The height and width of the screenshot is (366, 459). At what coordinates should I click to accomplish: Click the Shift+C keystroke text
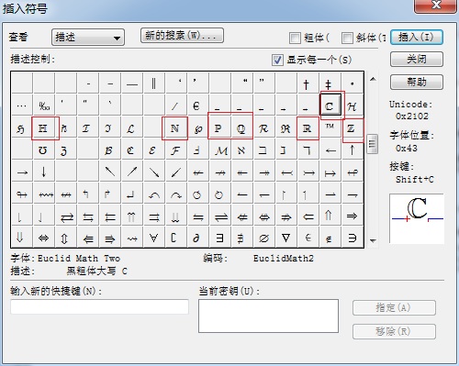coord(415,180)
